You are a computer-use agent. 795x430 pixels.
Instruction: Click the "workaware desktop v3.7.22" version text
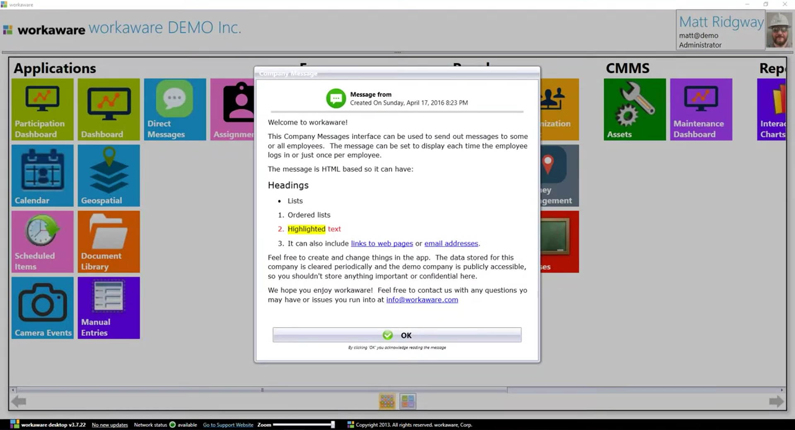[53, 425]
